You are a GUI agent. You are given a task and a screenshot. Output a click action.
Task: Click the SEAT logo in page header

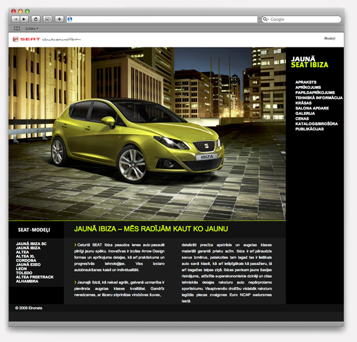[x=26, y=39]
